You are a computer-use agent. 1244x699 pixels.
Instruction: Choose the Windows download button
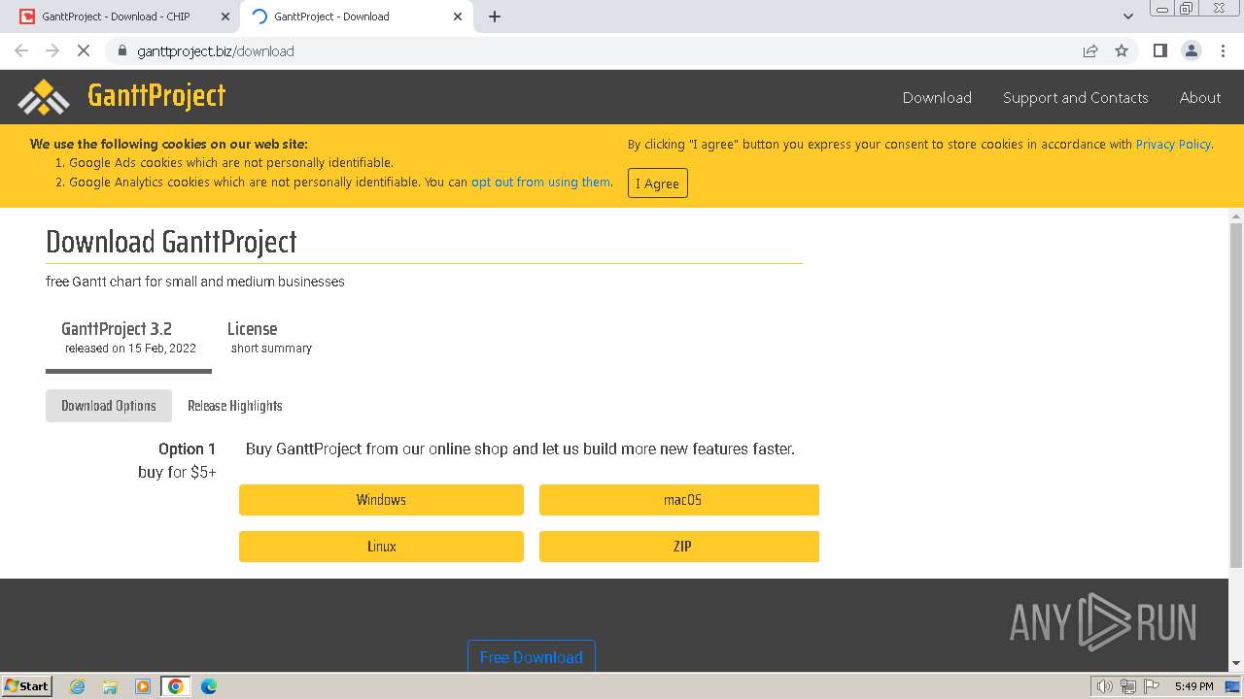pos(381,500)
